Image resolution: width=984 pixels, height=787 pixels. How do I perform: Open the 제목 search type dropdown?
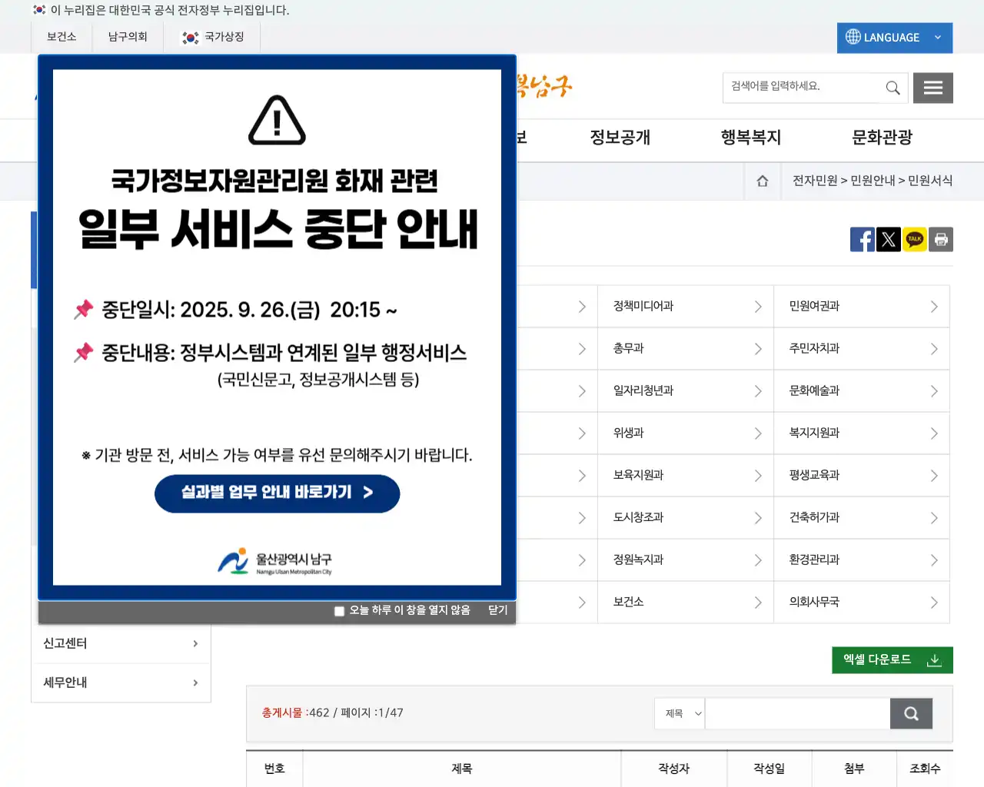(680, 713)
